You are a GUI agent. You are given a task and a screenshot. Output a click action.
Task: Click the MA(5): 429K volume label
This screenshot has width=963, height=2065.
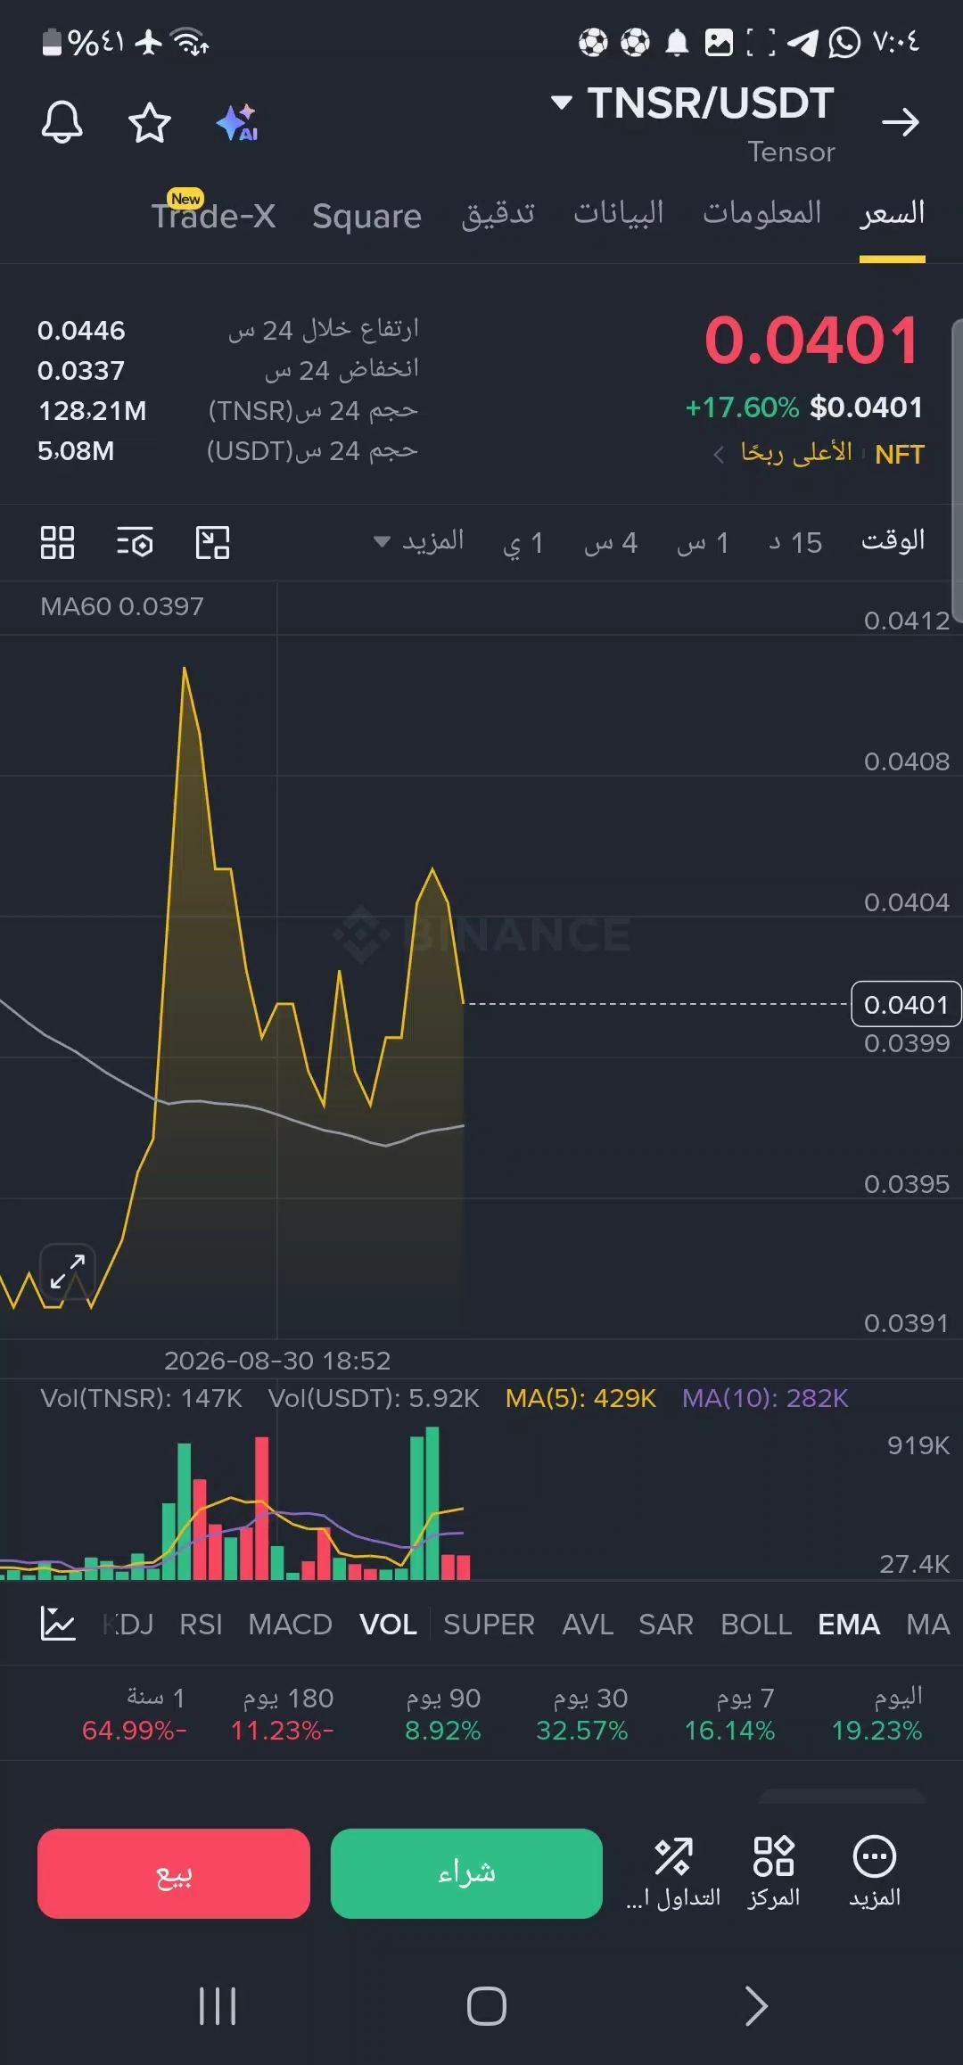tap(580, 1398)
